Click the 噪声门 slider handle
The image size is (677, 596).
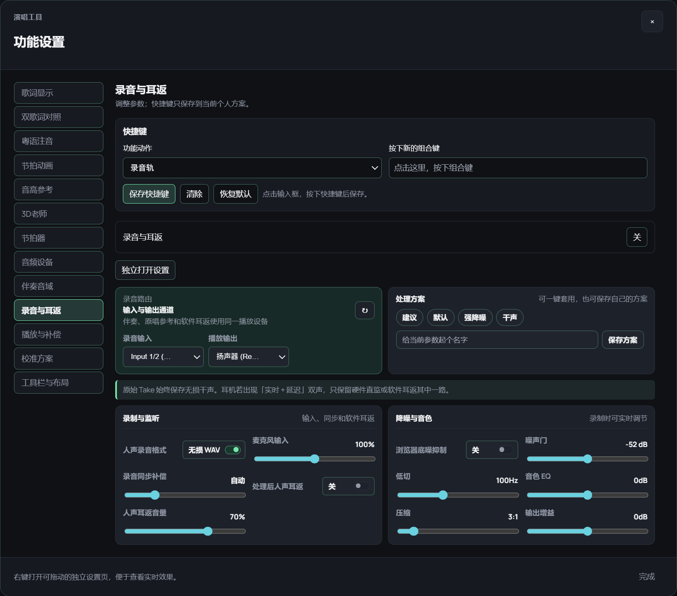[x=588, y=459]
